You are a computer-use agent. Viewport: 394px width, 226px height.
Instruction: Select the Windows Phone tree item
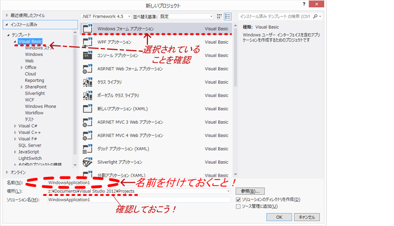[x=41, y=107]
